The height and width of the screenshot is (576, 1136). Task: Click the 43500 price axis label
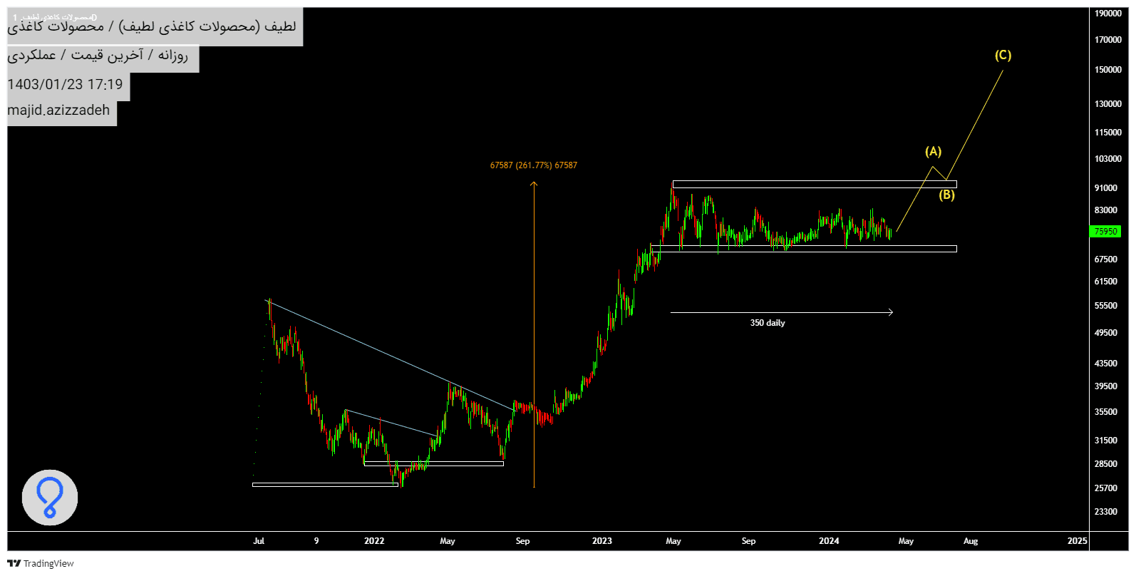(1106, 364)
